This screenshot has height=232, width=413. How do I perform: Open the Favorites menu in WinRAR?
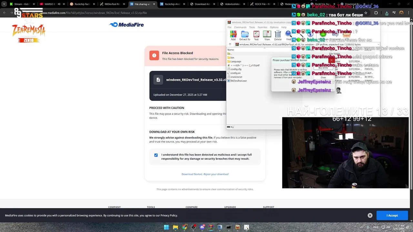(x=262, y=27)
